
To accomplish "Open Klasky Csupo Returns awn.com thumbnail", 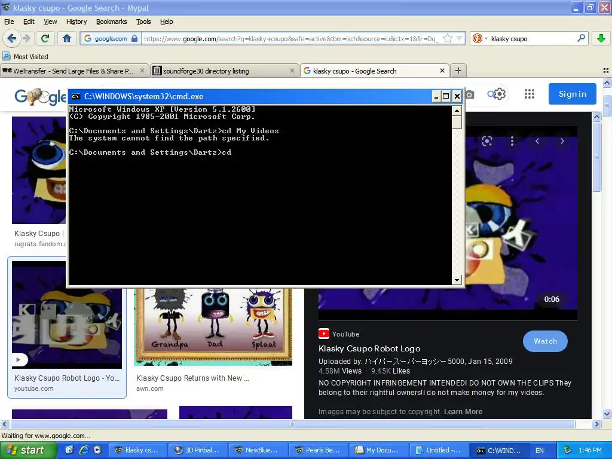I will (x=213, y=327).
